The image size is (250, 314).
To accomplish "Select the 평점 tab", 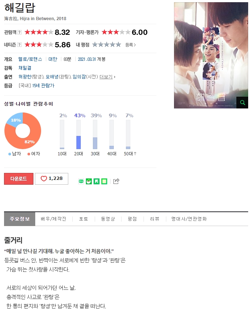I will (132, 219).
